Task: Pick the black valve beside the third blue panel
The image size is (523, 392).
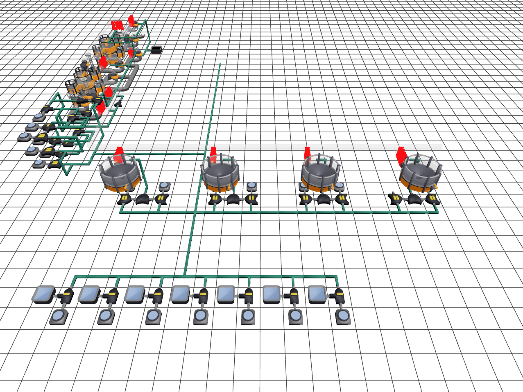Action: pyautogui.click(x=157, y=296)
